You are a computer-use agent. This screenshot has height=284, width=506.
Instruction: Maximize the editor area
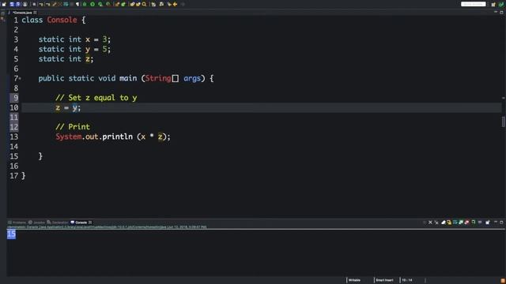(501, 13)
